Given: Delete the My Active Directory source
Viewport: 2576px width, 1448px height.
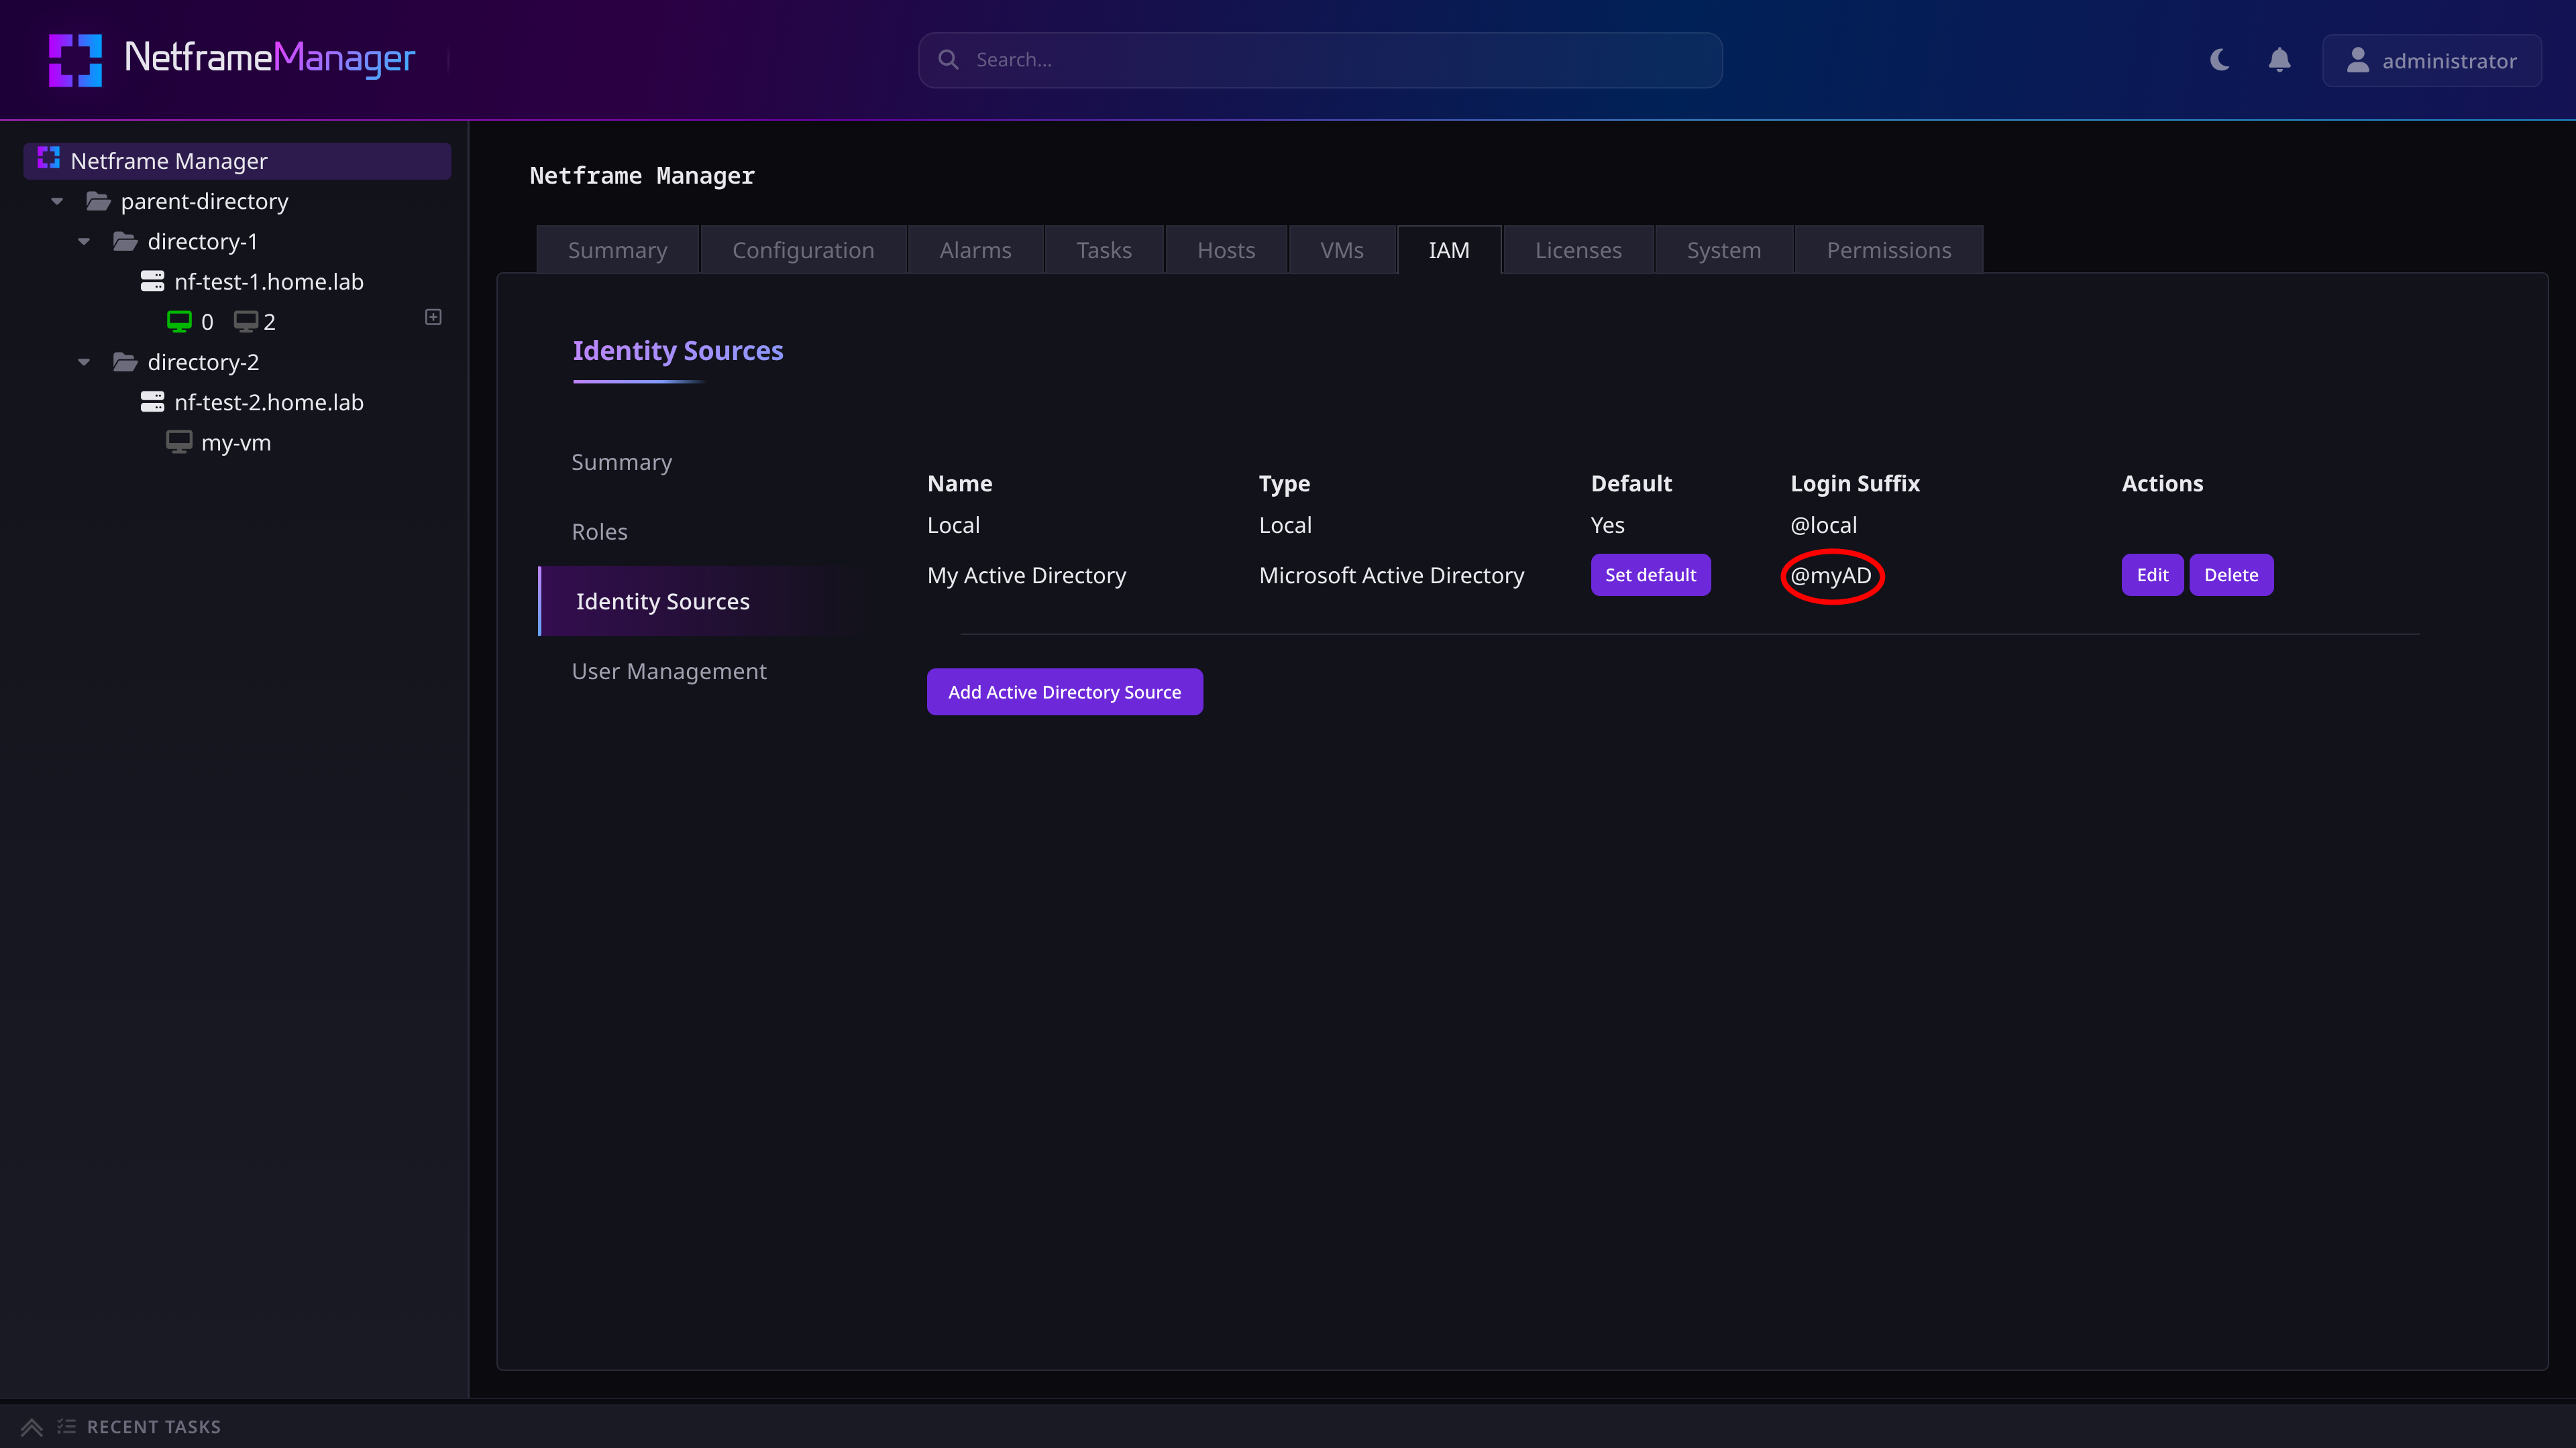Looking at the screenshot, I should 2231,575.
